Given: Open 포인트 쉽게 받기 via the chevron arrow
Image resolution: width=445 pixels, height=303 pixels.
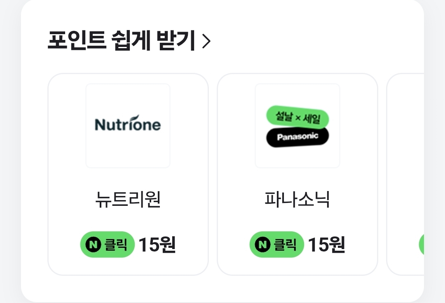Looking at the screenshot, I should [206, 42].
